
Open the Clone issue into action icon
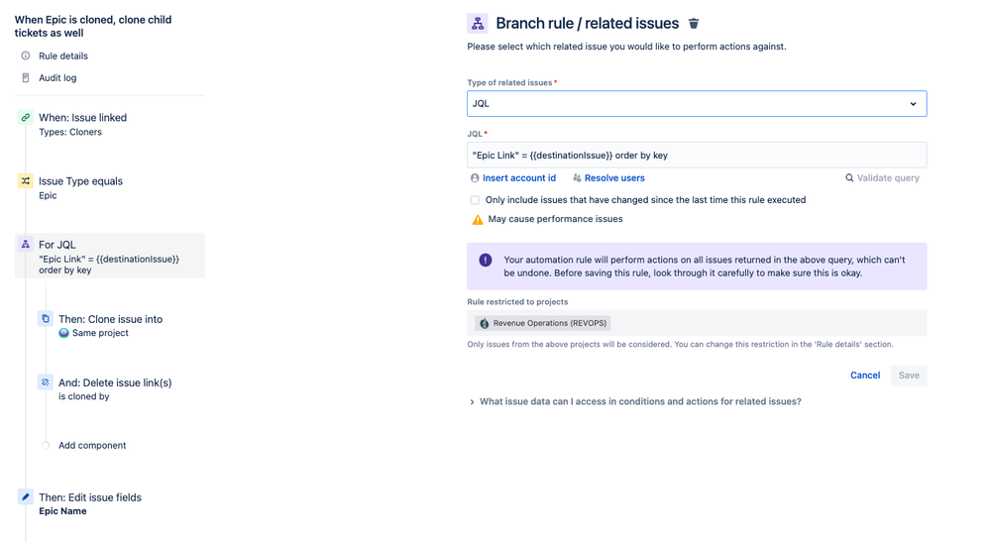tap(46, 319)
